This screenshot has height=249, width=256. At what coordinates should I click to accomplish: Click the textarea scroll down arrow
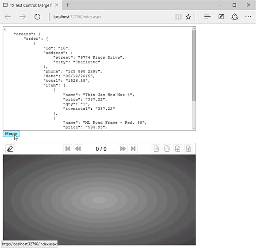pyautogui.click(x=194, y=128)
